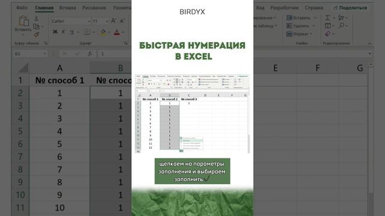This screenshot has width=385, height=216.
Task: Click the Format cells icon next to Формат
Action: [x=289, y=34]
